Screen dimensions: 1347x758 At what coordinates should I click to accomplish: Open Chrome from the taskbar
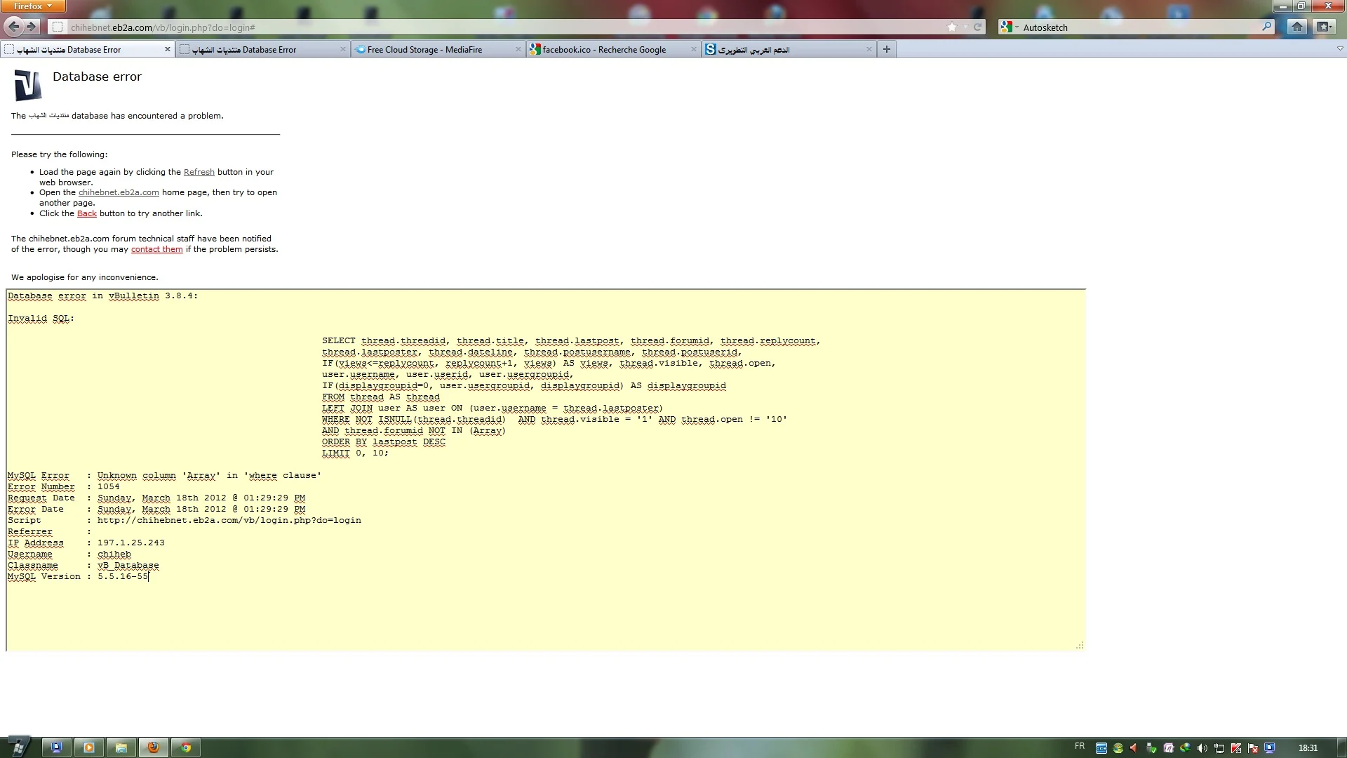tap(186, 747)
